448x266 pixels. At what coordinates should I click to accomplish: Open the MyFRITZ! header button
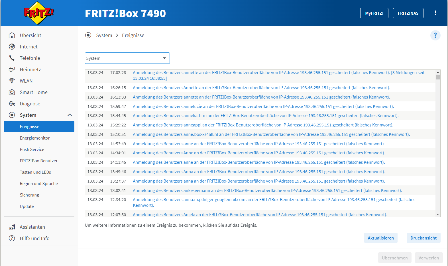pyautogui.click(x=374, y=13)
